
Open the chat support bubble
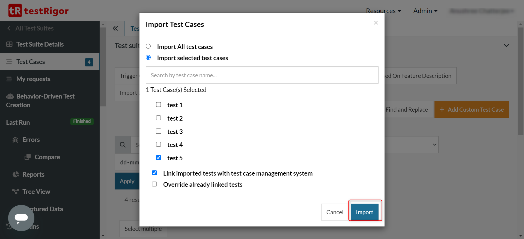(x=21, y=218)
